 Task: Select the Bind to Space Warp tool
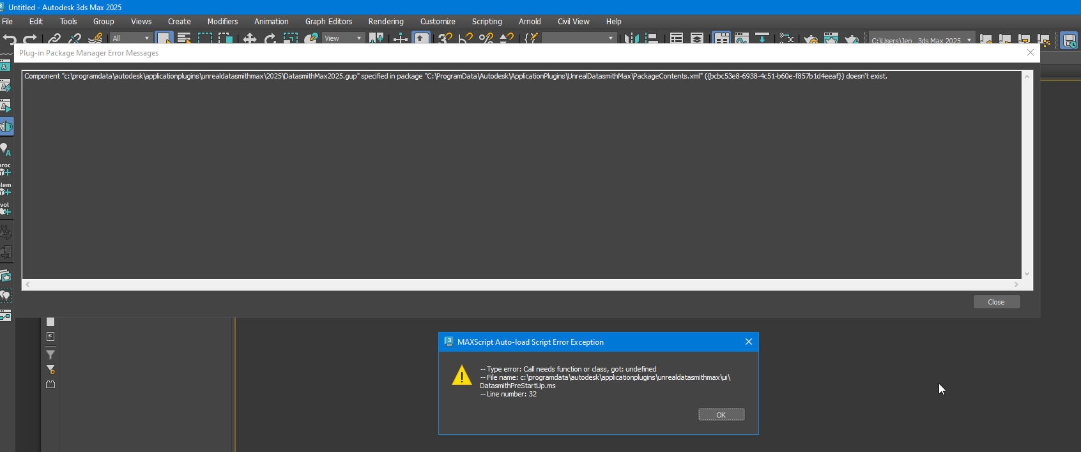pyautogui.click(x=95, y=39)
